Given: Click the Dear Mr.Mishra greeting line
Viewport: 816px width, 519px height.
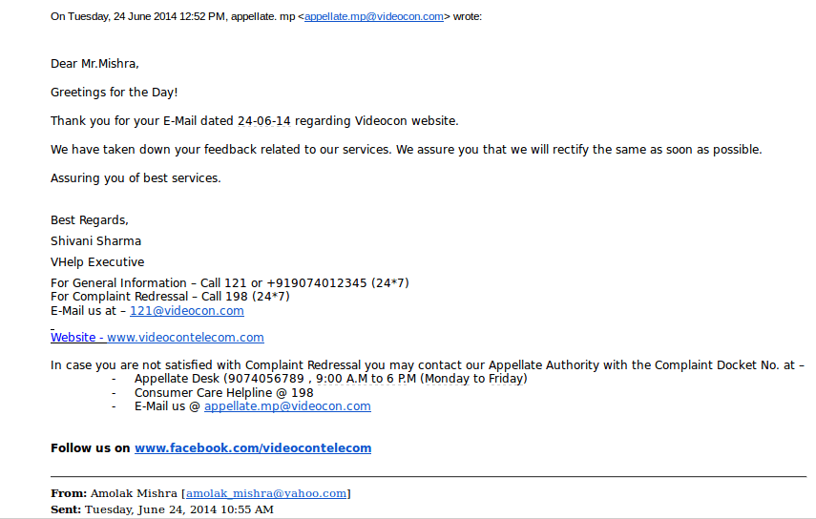Looking at the screenshot, I should [94, 64].
